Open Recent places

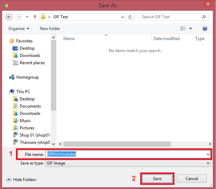[32, 63]
